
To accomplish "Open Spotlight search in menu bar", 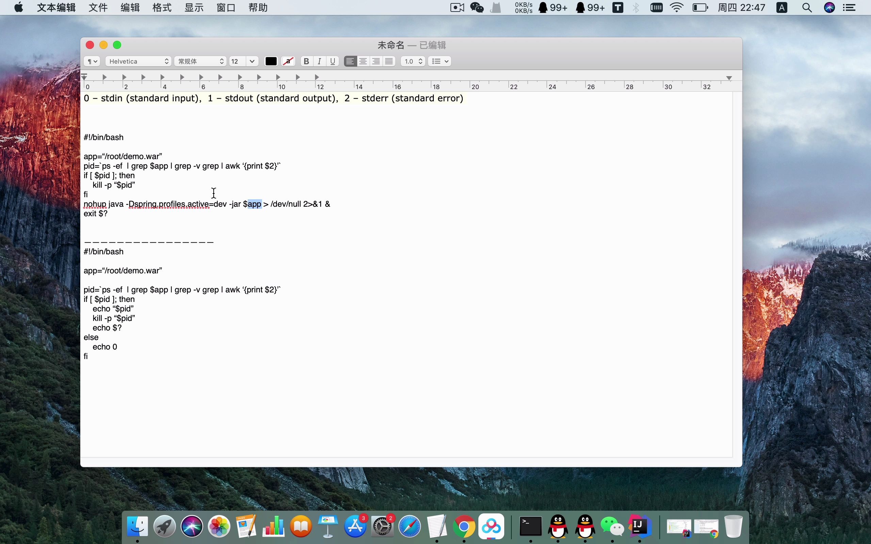I will [807, 7].
